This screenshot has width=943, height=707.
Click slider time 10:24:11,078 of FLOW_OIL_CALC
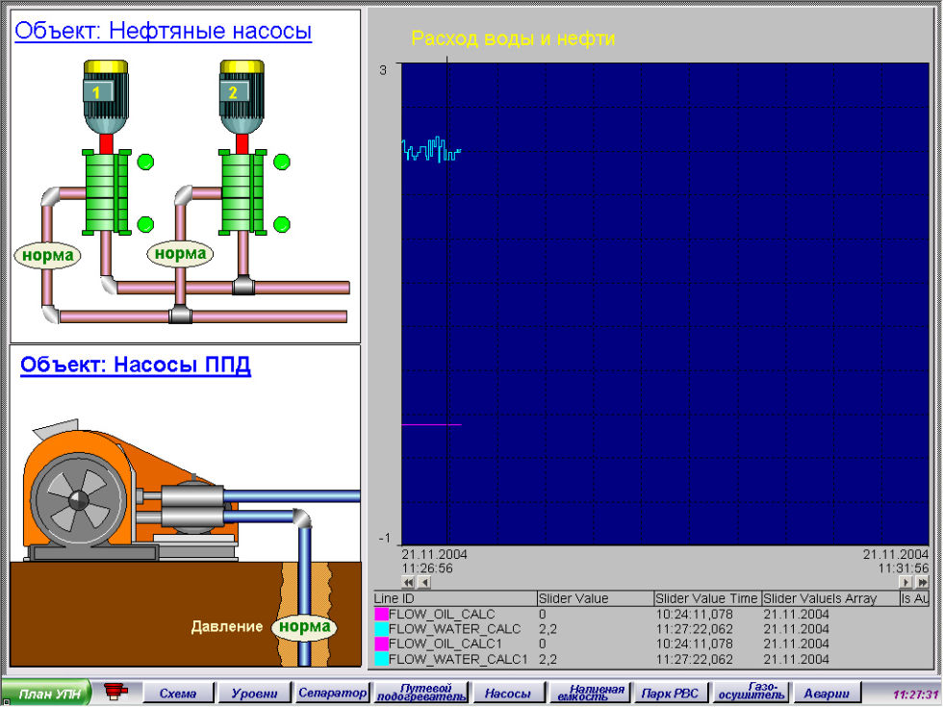click(x=695, y=615)
